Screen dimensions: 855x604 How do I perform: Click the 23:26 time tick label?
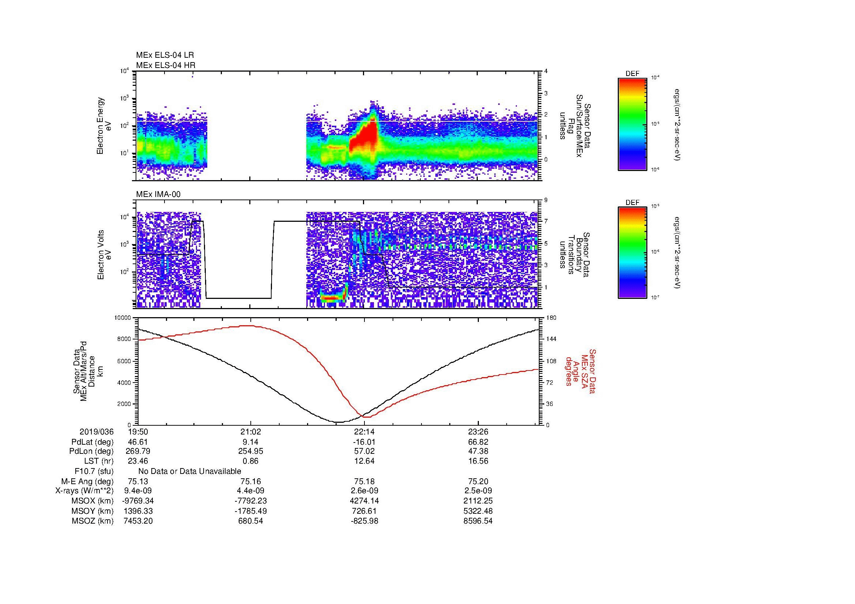click(478, 432)
